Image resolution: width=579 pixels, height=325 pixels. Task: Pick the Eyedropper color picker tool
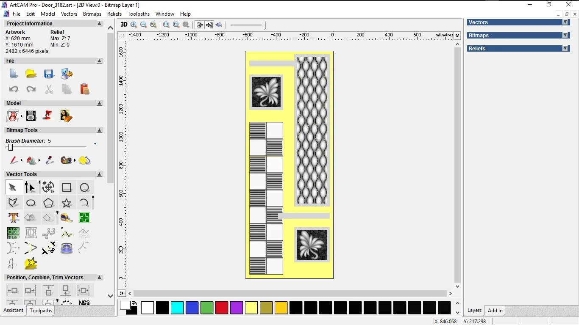[50, 160]
